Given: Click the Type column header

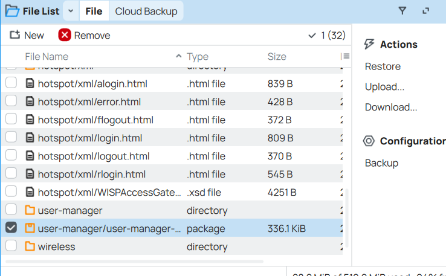Looking at the screenshot, I should click(198, 56).
